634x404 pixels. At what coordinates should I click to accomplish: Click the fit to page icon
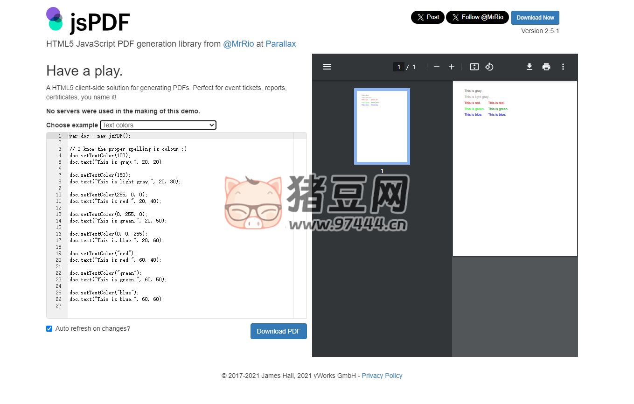tap(474, 67)
